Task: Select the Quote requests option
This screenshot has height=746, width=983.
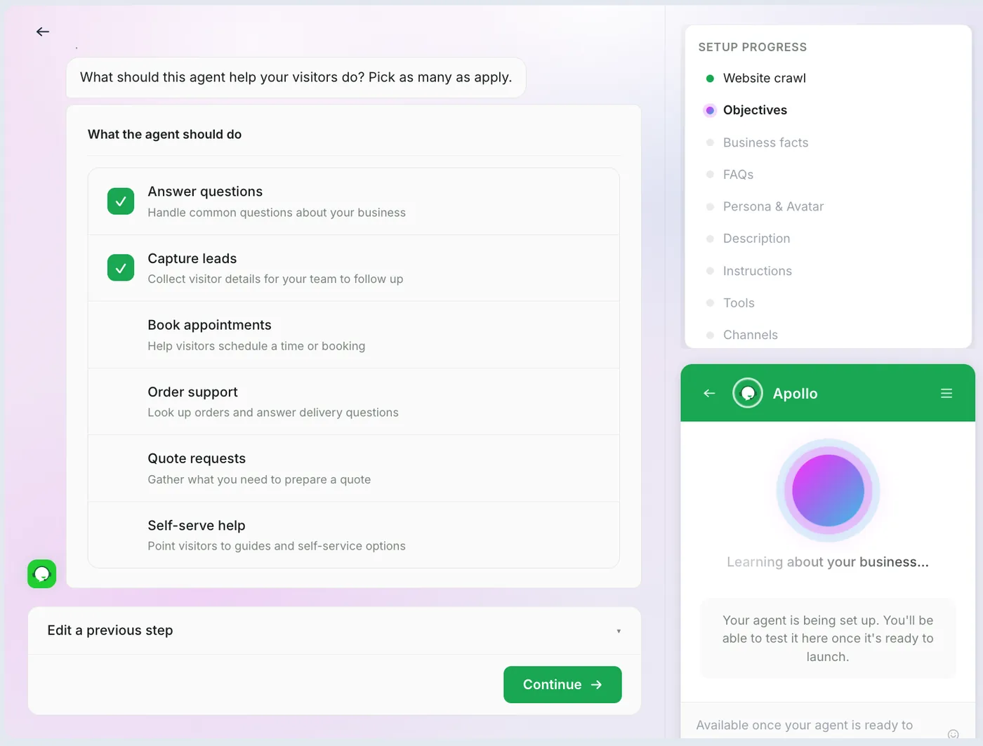Action: click(353, 468)
